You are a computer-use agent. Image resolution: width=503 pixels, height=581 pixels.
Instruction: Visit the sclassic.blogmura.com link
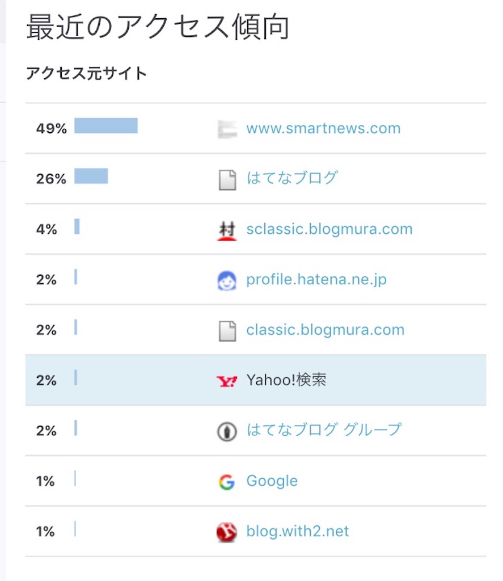pos(329,229)
